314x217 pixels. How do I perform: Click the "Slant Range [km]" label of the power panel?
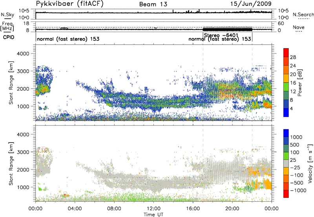(x=11, y=83)
